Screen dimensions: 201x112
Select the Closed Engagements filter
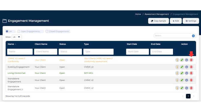tap(47, 31)
